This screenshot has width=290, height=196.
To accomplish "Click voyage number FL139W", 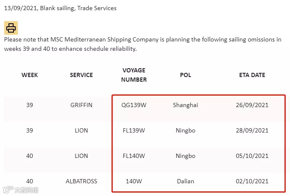I will (134, 130).
